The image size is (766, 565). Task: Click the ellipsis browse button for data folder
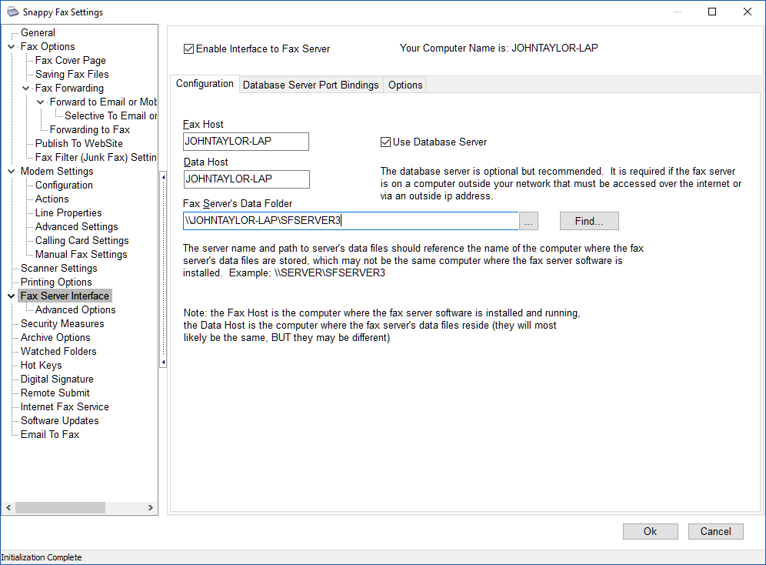[528, 221]
